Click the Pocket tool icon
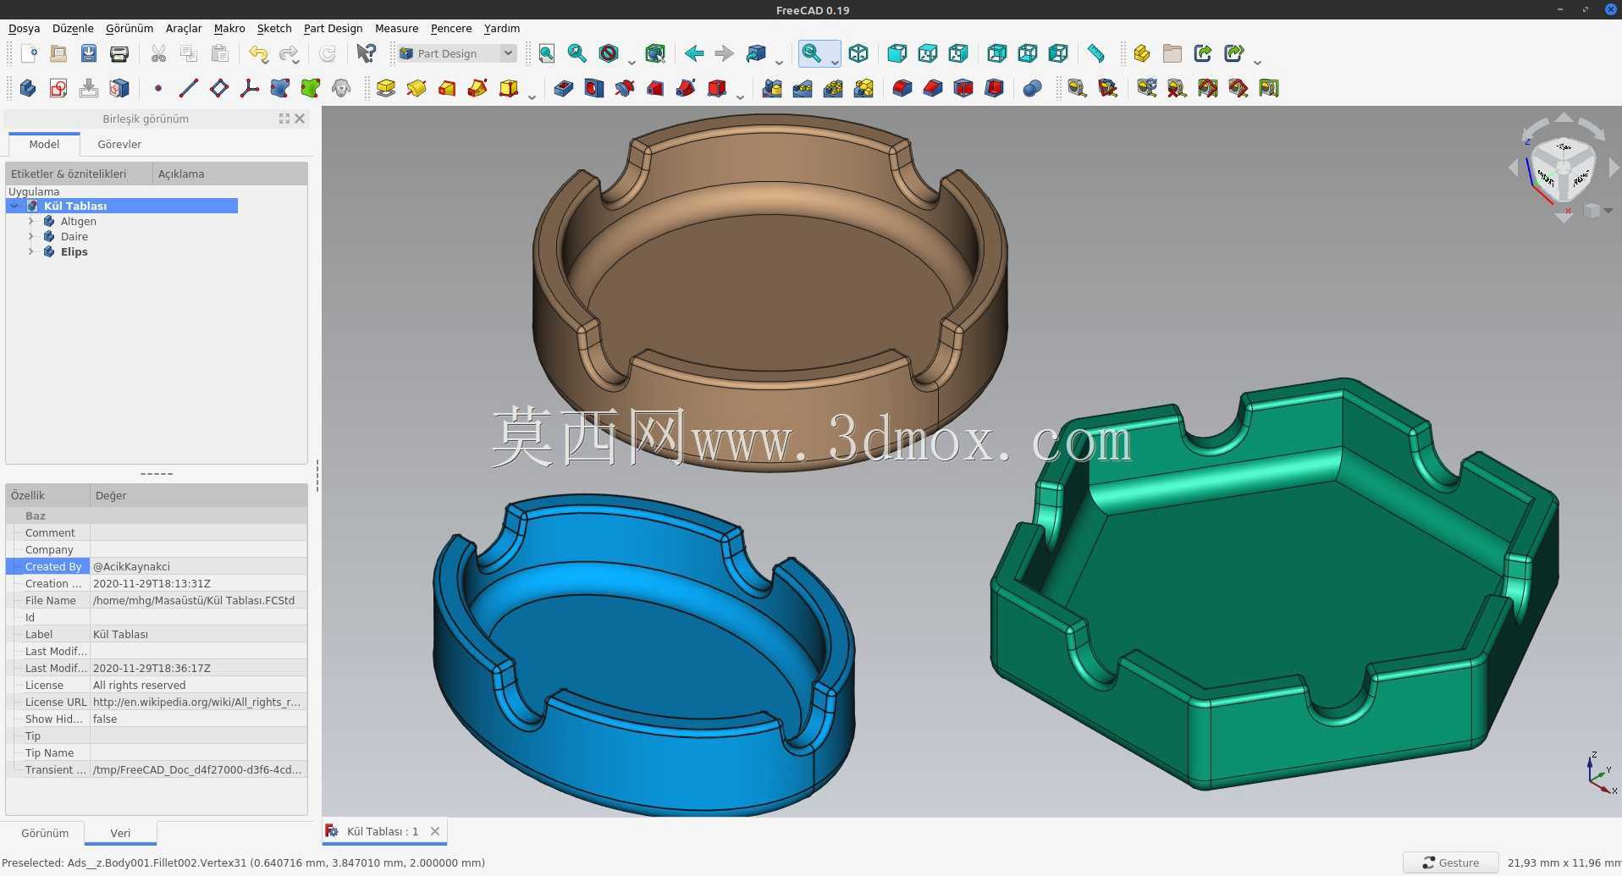The image size is (1622, 876). [564, 88]
